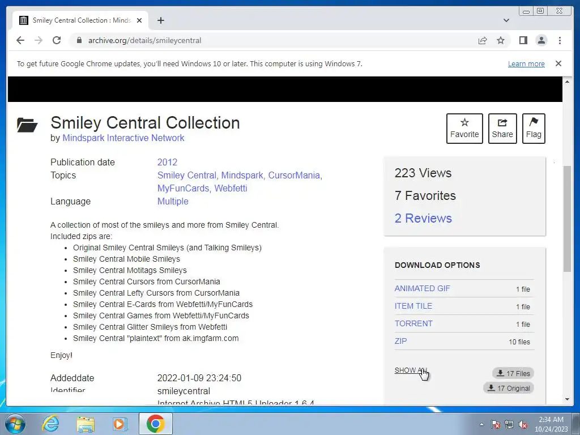Open the MyFunCards topic link
580x435 pixels.
pos(183,188)
